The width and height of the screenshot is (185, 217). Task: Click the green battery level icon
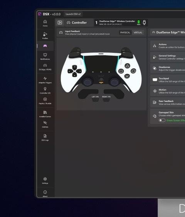click(x=139, y=22)
